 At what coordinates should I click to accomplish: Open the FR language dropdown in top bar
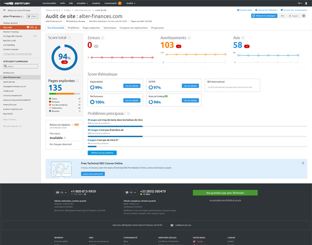300,3
